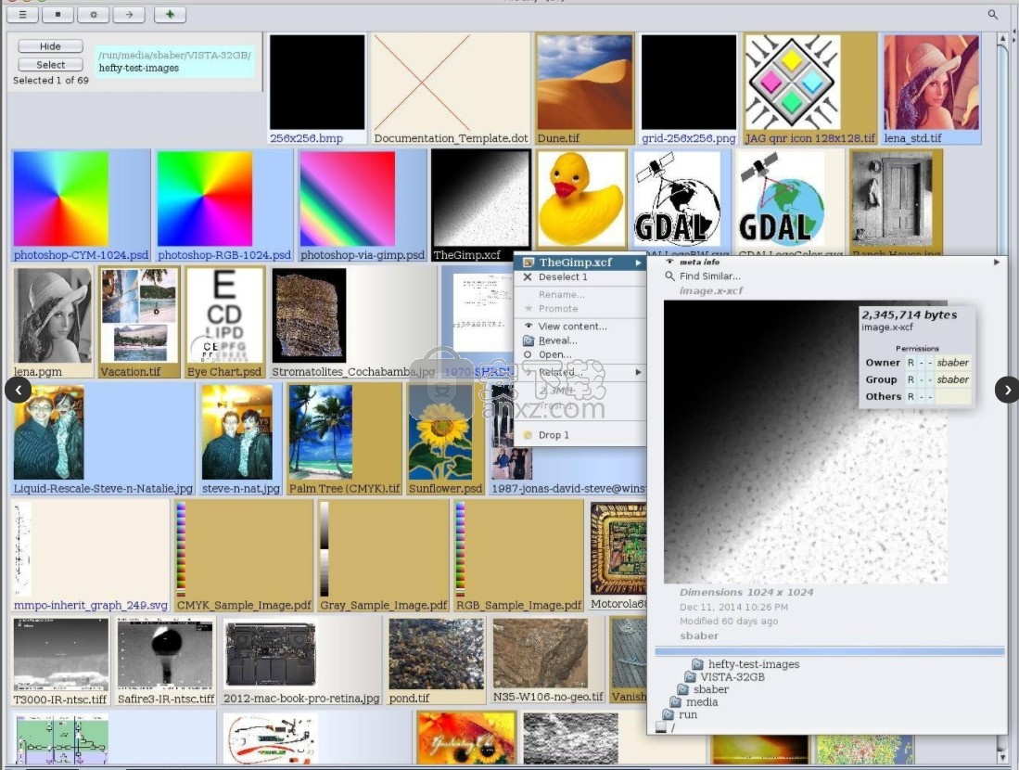Screen dimensions: 1019x770
Task: Click the 'Selected 1 of 69' status text
Action: coord(51,81)
